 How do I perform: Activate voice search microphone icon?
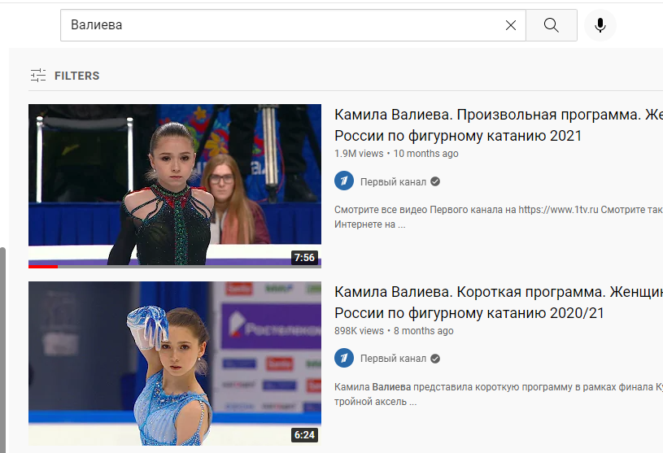[600, 25]
